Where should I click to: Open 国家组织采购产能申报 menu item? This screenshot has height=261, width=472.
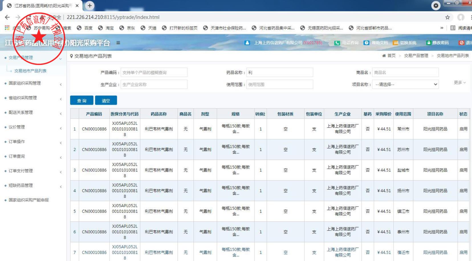pos(29,200)
